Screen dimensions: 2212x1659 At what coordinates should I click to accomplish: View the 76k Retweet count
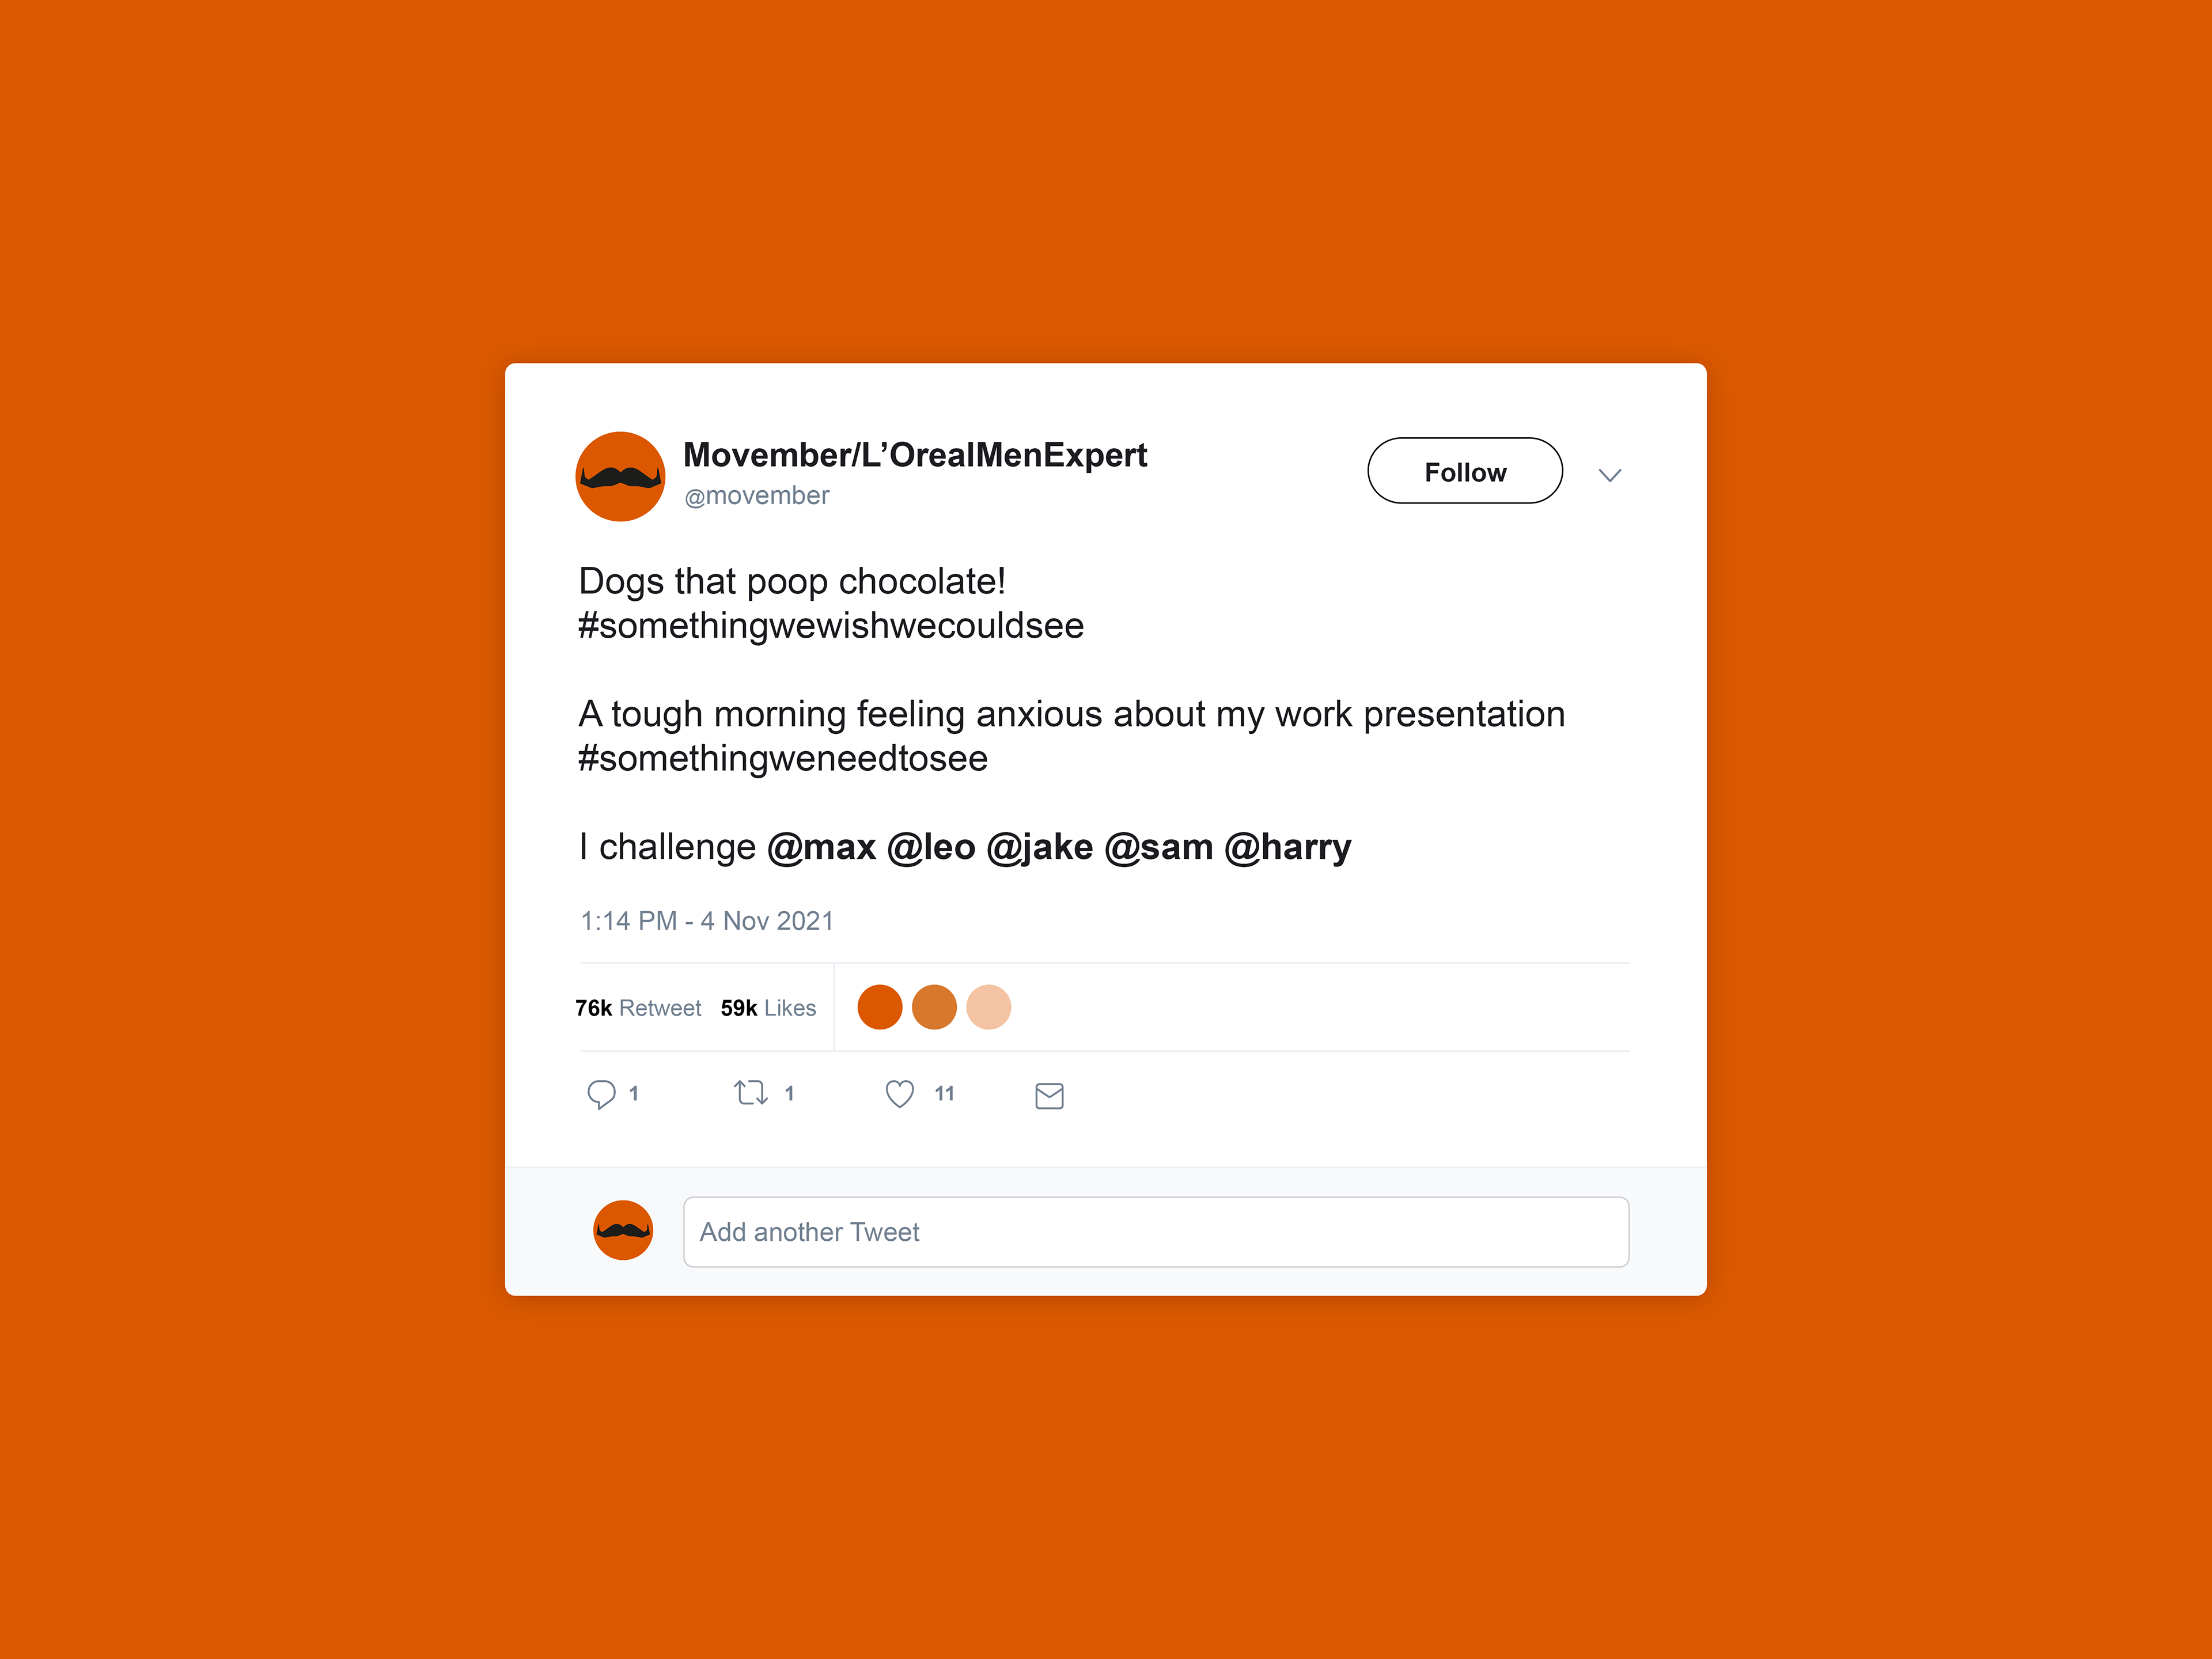(x=638, y=1008)
